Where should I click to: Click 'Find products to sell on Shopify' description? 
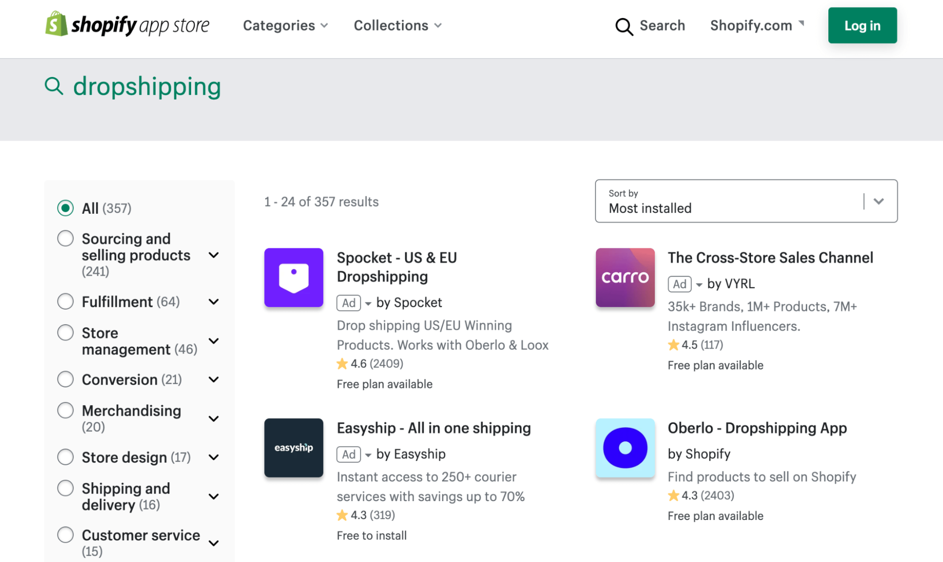pos(762,477)
